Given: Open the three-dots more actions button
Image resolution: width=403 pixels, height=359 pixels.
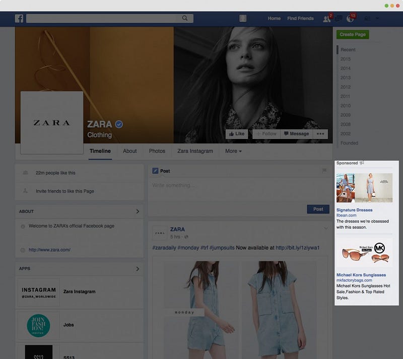Looking at the screenshot, I should [x=320, y=134].
